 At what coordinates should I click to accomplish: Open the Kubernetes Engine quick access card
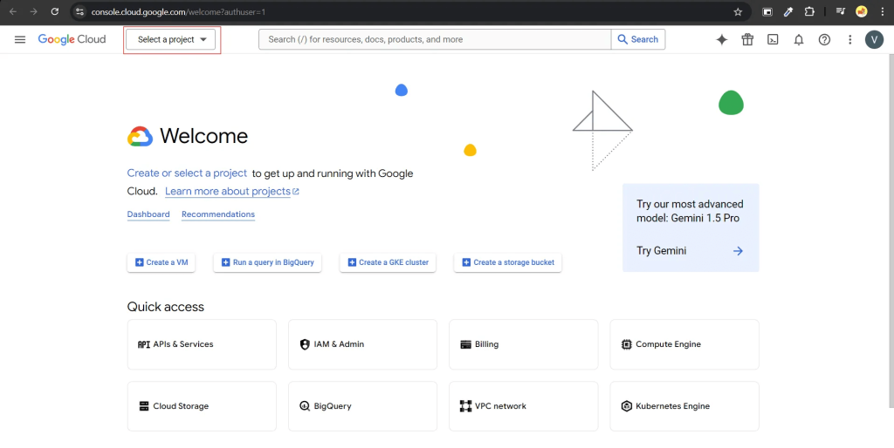click(x=684, y=406)
